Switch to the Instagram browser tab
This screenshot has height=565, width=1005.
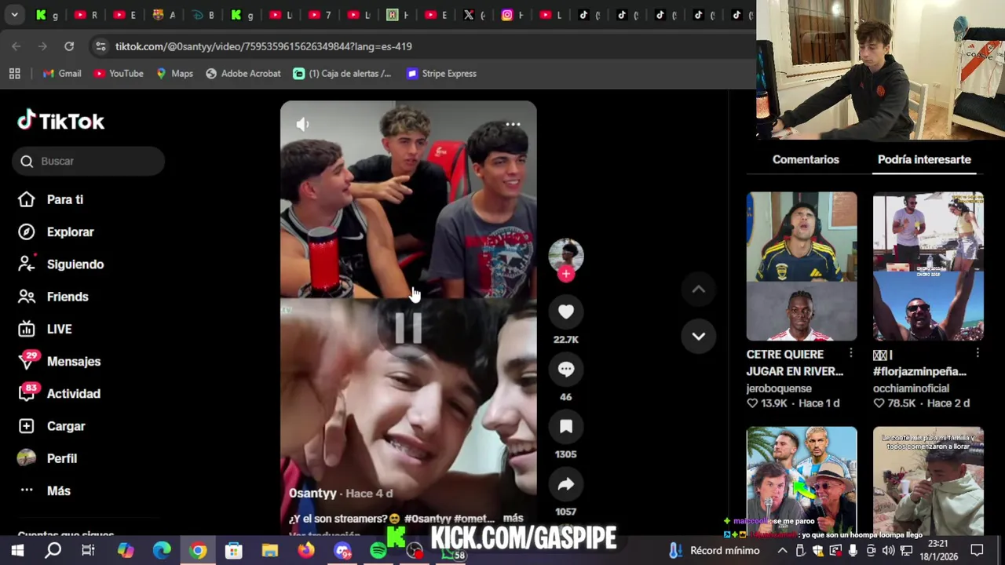pos(514,14)
